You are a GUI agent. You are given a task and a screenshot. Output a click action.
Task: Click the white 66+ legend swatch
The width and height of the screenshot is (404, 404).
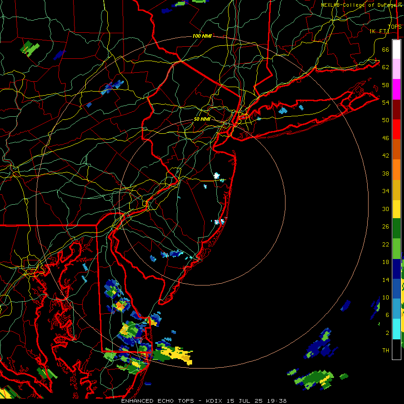[396, 49]
